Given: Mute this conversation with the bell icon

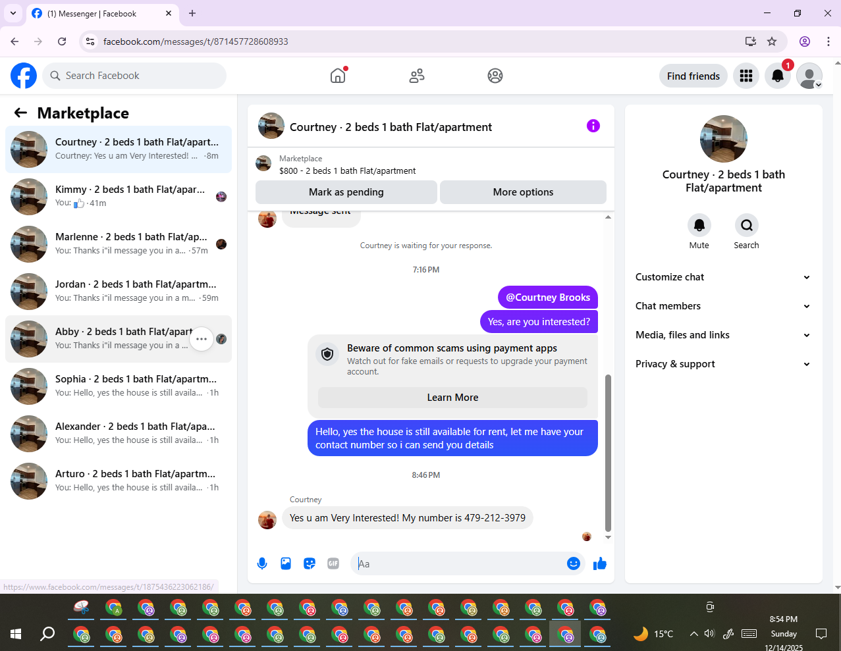Looking at the screenshot, I should [699, 225].
